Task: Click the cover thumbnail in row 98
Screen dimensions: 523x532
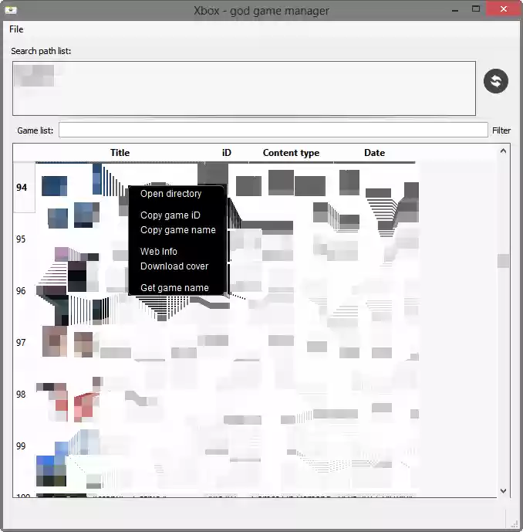Action: coord(69,399)
